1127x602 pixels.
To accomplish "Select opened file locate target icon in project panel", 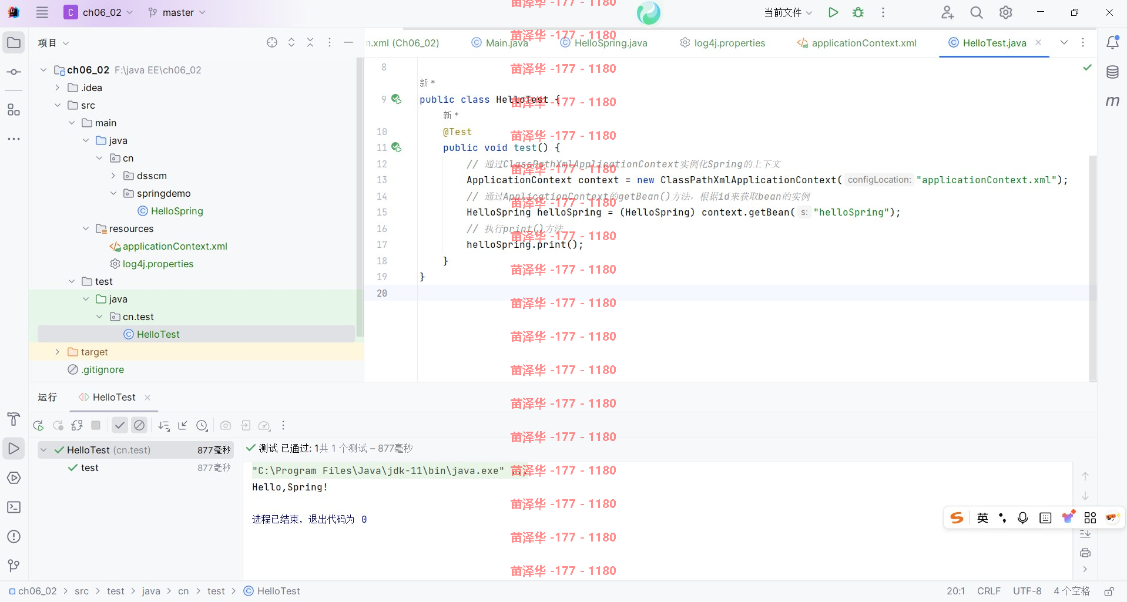I will tap(272, 42).
